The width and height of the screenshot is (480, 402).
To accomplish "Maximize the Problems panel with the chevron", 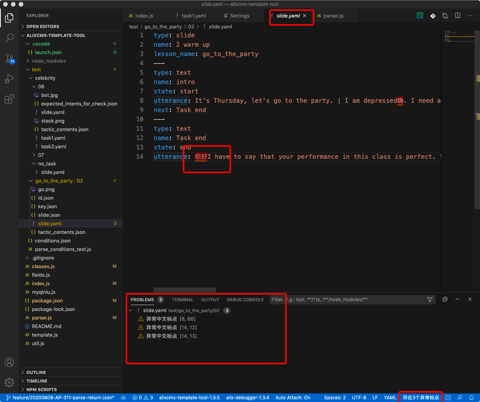I will tap(457, 299).
